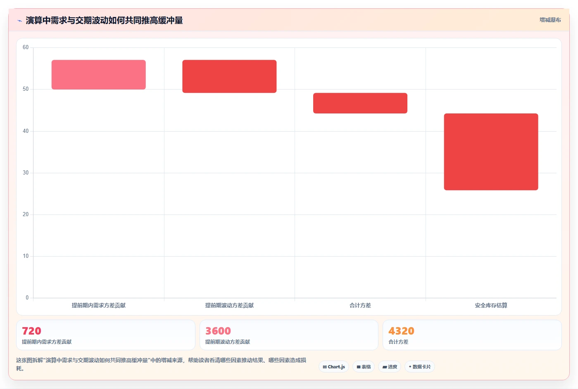Click the 增减瀑布 badge in the header
Screen dimensions: 578x389
[550, 20]
